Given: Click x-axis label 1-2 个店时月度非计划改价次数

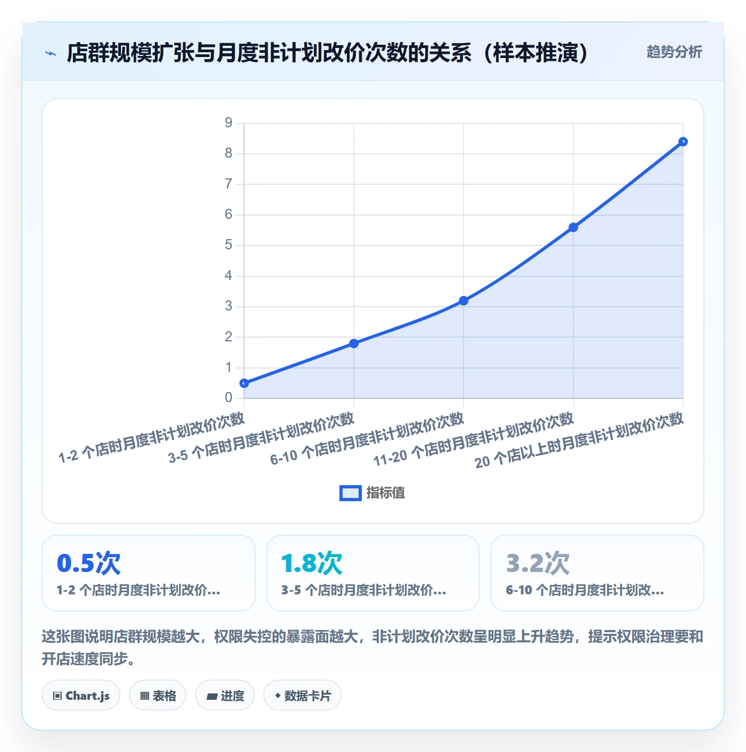Looking at the screenshot, I should [x=151, y=438].
